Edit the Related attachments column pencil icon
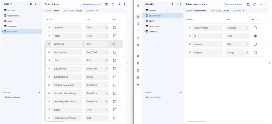272x124 pixels. coord(49,118)
